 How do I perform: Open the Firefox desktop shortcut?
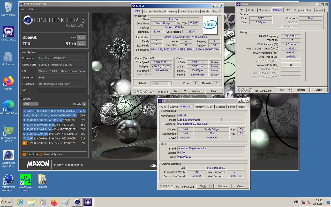pyautogui.click(x=9, y=83)
